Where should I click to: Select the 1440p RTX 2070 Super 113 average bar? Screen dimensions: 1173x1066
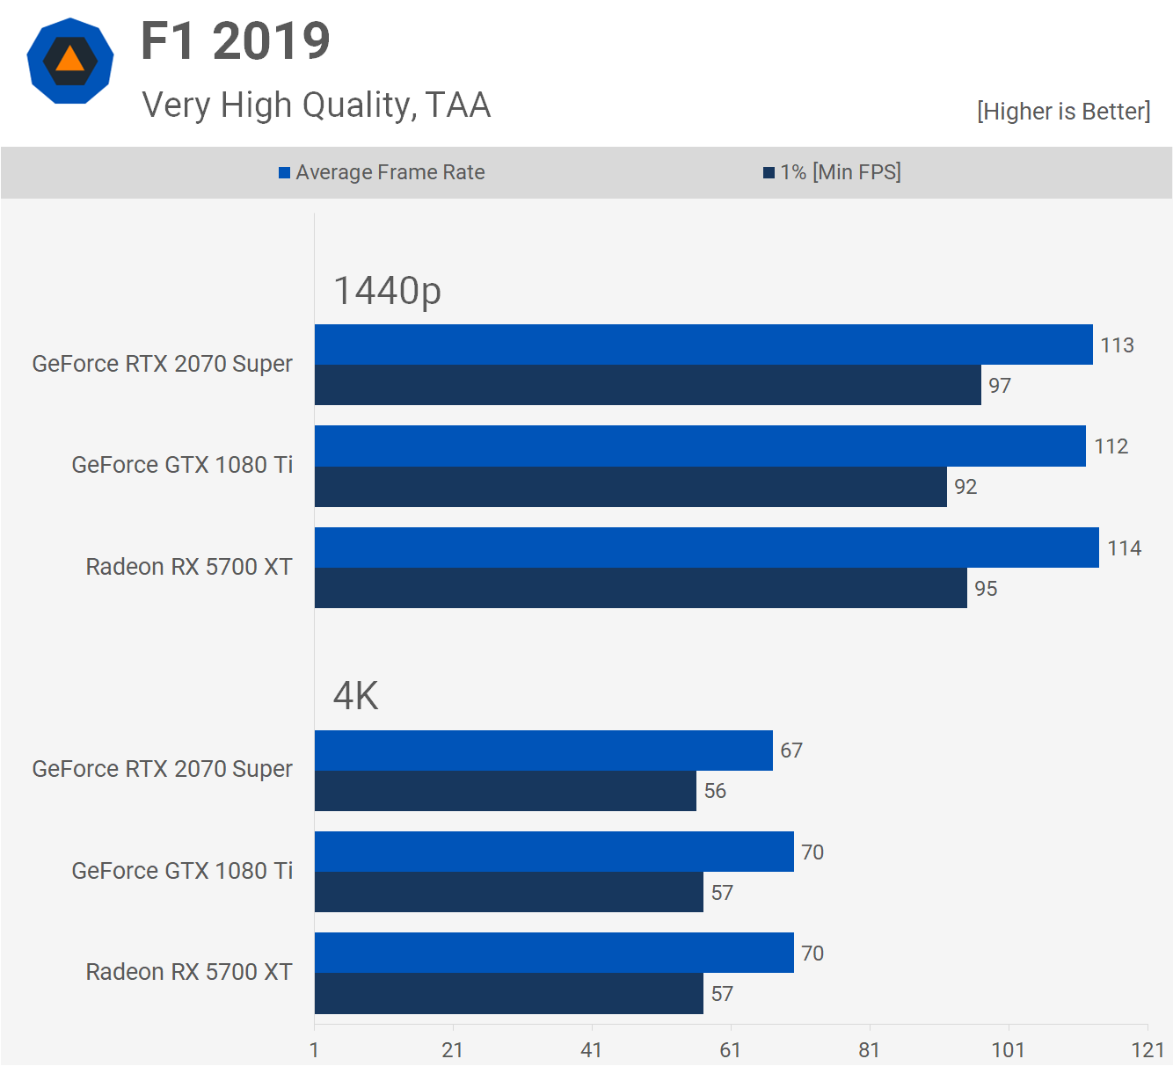703,344
